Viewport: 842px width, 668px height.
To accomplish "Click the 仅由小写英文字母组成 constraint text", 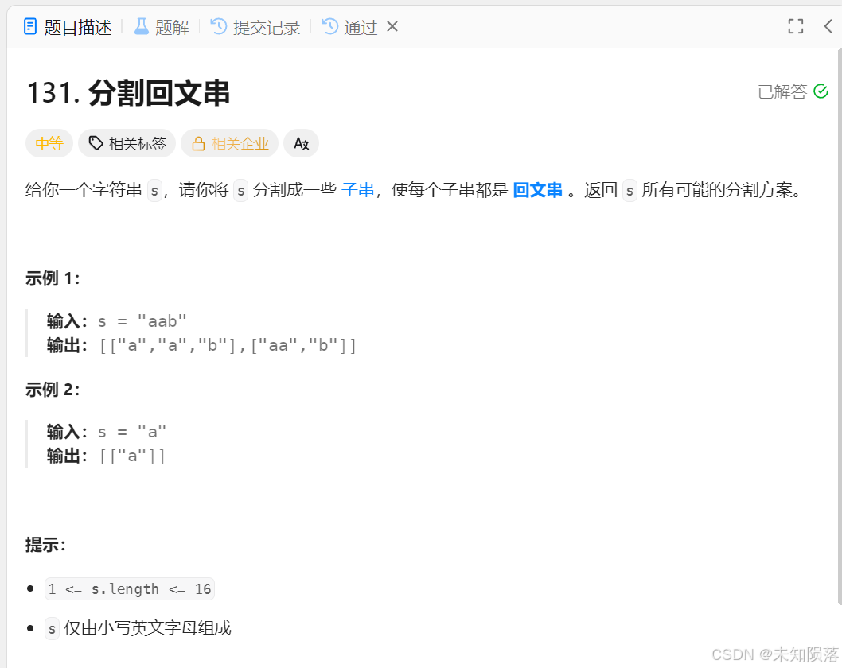I will click(x=148, y=627).
